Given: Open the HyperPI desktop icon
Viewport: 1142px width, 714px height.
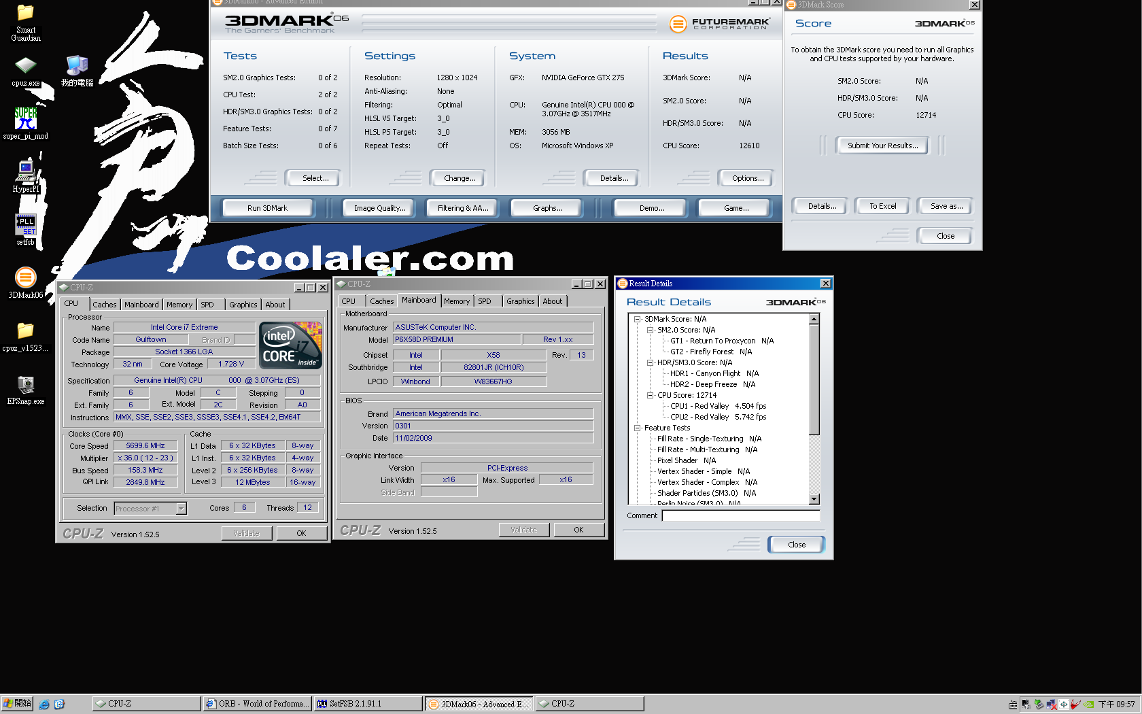Looking at the screenshot, I should click(25, 171).
